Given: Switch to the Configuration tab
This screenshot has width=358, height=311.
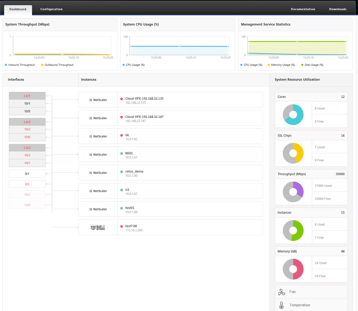Looking at the screenshot, I should pos(51,9).
